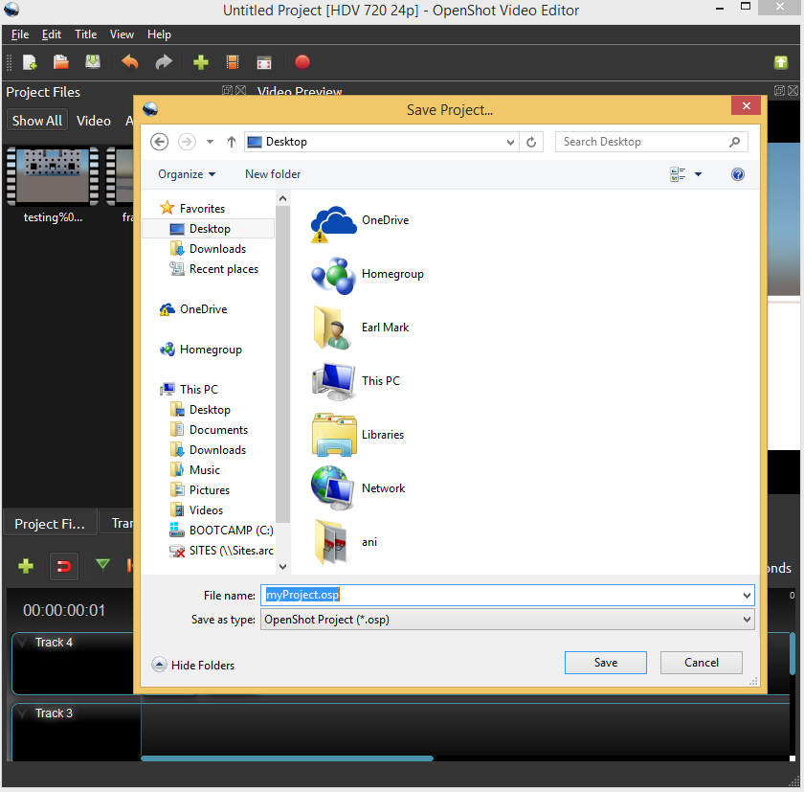Select Videos under This PC
The image size is (804, 792).
[x=197, y=509]
